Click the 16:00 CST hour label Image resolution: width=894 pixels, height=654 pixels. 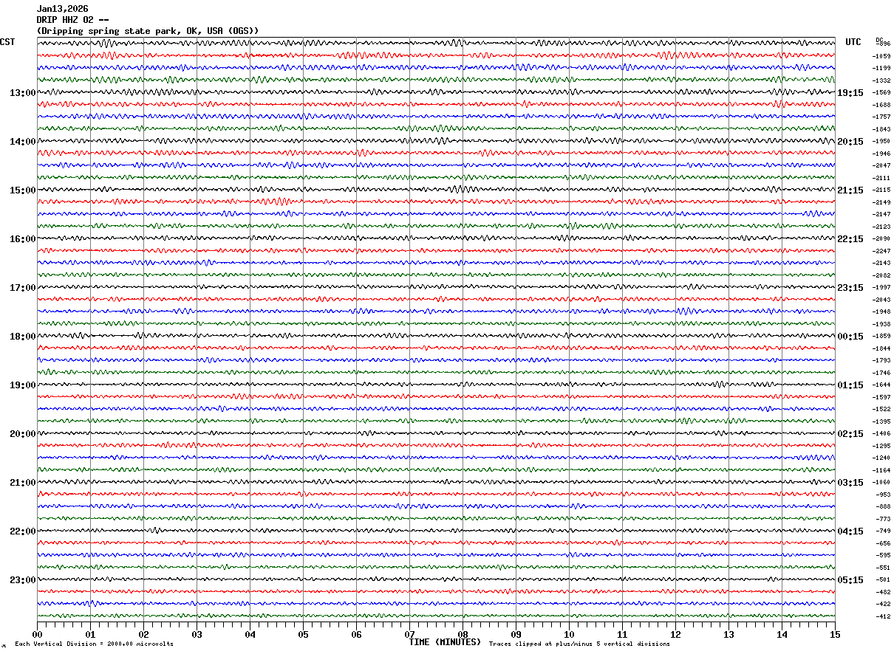tap(22, 239)
